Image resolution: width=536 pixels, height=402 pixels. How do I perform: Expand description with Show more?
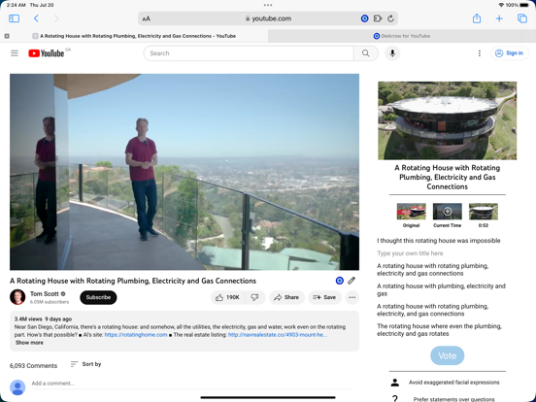click(29, 343)
